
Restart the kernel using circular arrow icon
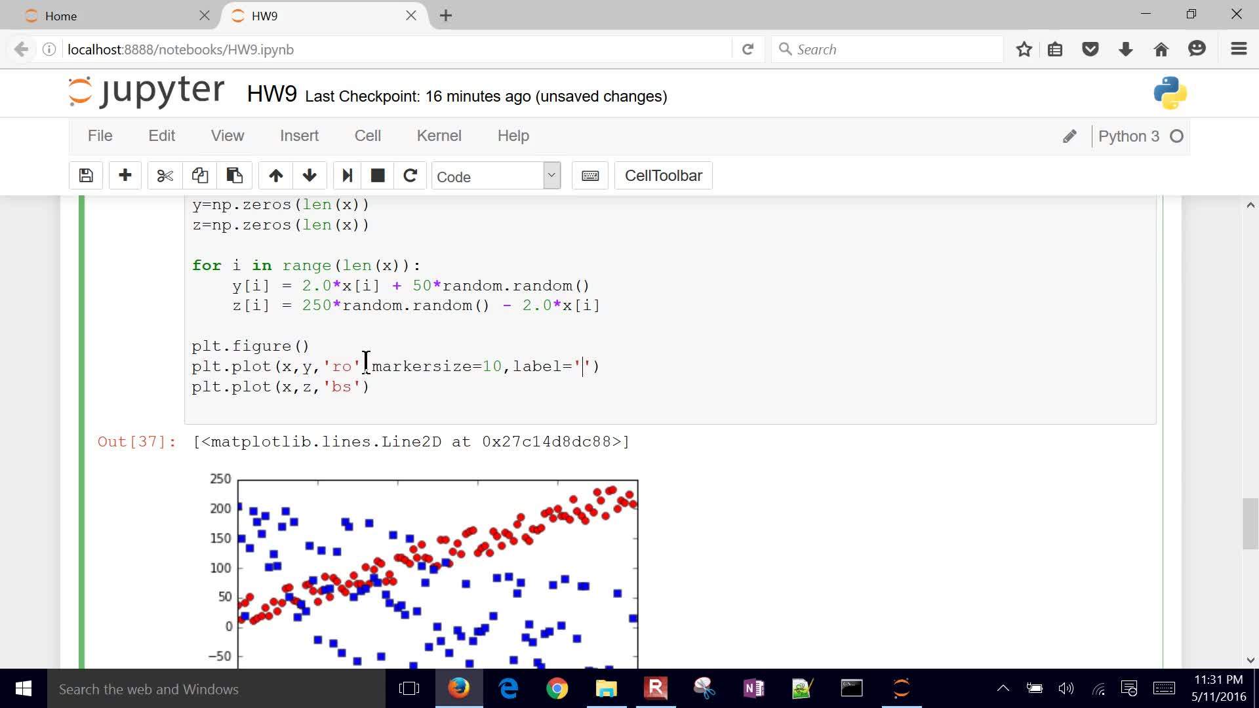[410, 175]
